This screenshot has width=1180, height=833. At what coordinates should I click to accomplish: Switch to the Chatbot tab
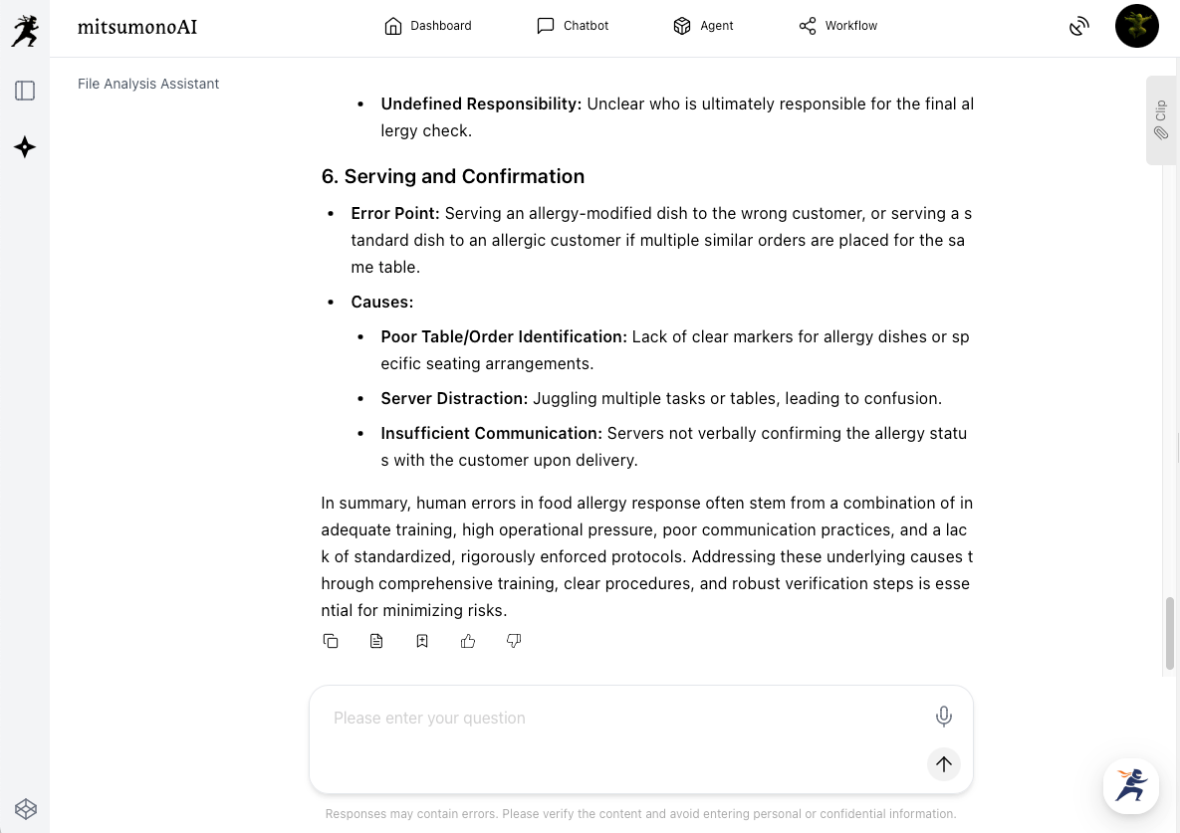tap(573, 26)
